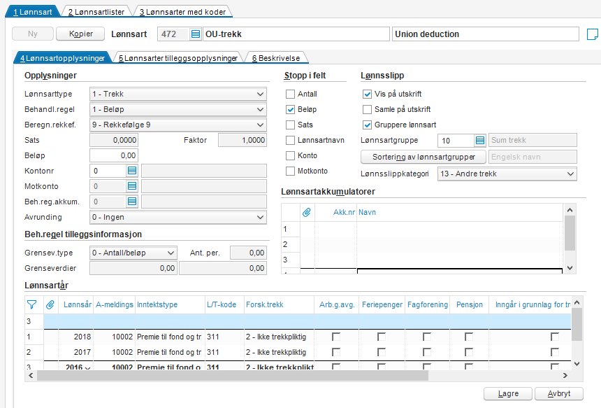Viewport: 601px width, 408px height.
Task: Tick the Motkonto checkbox under Stopp i felt
Action: [x=291, y=171]
